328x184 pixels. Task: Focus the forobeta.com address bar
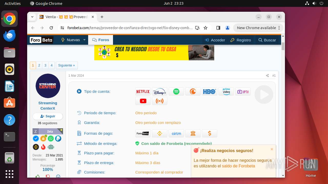pyautogui.click(x=130, y=28)
